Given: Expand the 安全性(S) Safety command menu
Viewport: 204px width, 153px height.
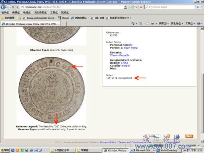Looking at the screenshot, I should tap(177, 24).
